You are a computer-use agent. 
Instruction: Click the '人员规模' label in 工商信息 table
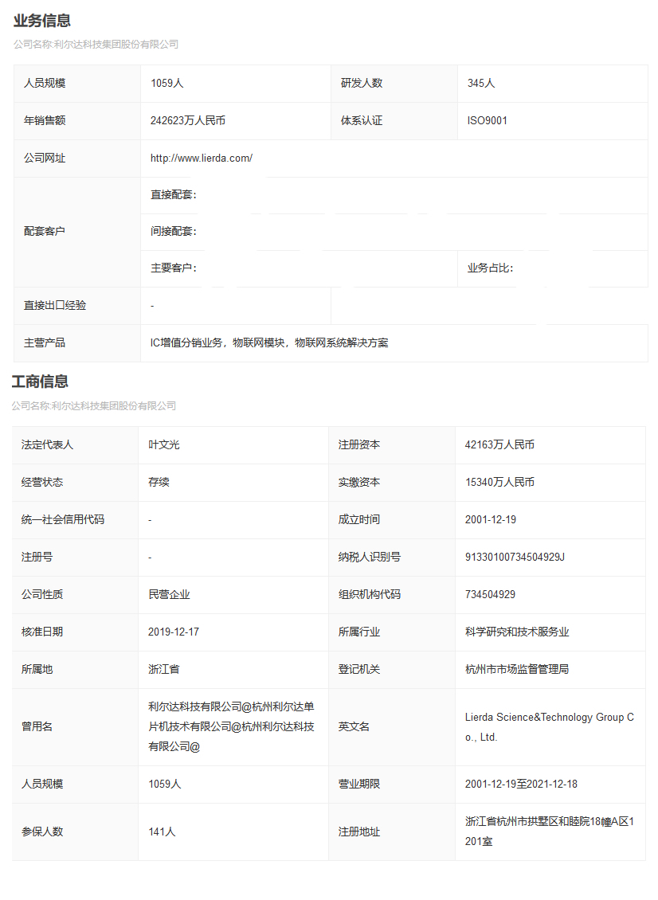click(x=42, y=784)
